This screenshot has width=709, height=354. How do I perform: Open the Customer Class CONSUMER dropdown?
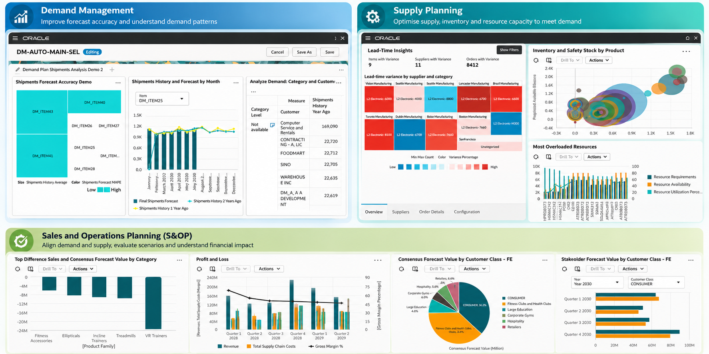656,282
